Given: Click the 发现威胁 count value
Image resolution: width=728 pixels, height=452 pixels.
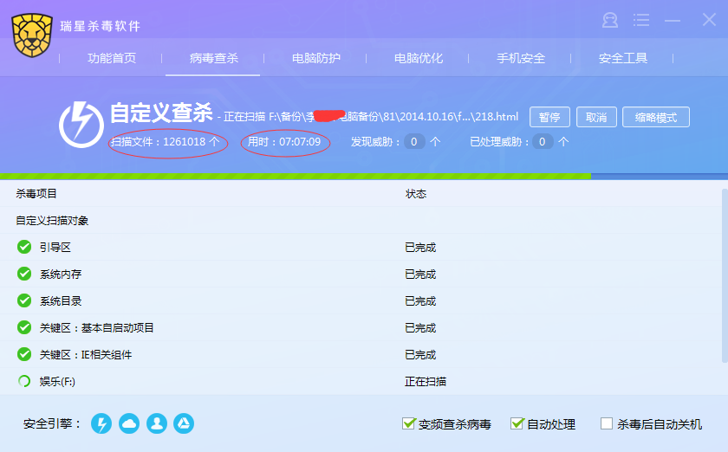Looking at the screenshot, I should coord(414,141).
